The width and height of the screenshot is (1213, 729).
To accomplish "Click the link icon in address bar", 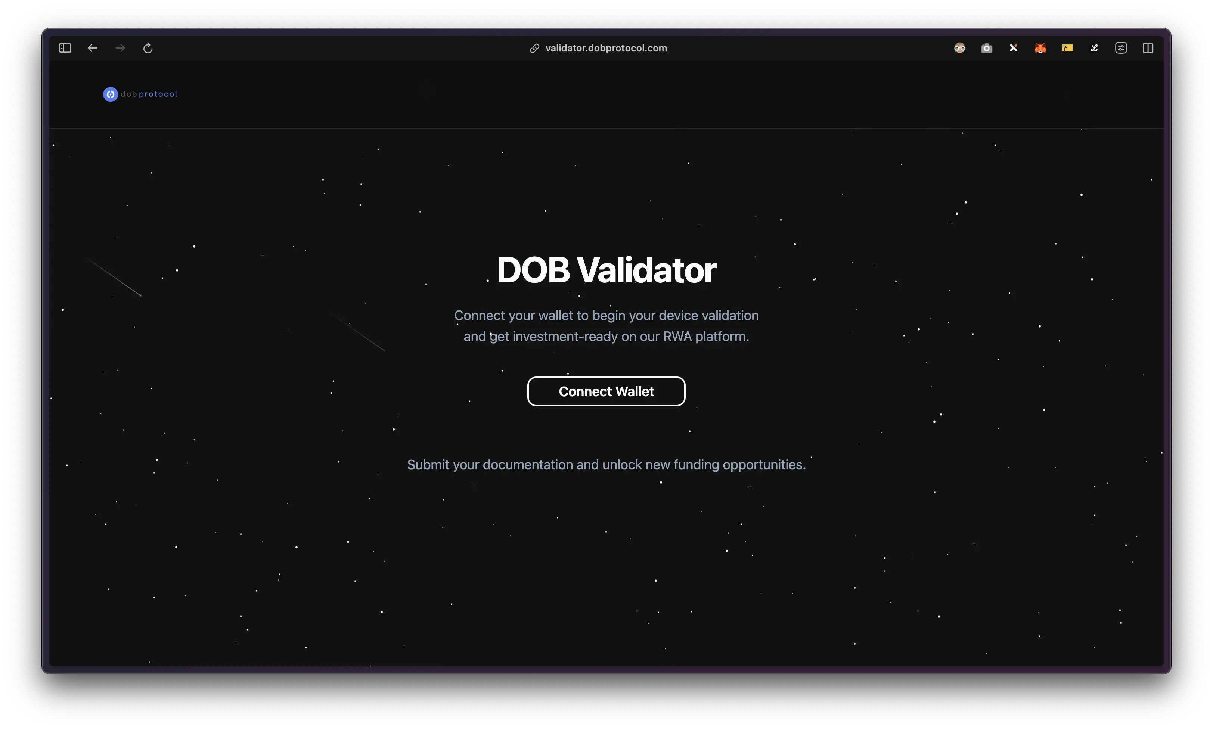I will coord(534,48).
